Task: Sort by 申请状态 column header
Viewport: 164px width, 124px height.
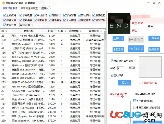Action: pyautogui.click(x=95, y=31)
